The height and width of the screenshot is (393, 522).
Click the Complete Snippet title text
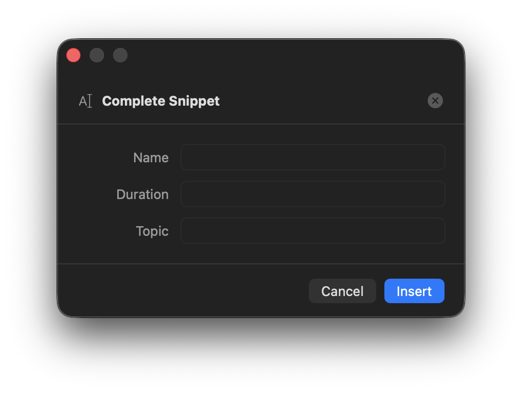(x=161, y=101)
